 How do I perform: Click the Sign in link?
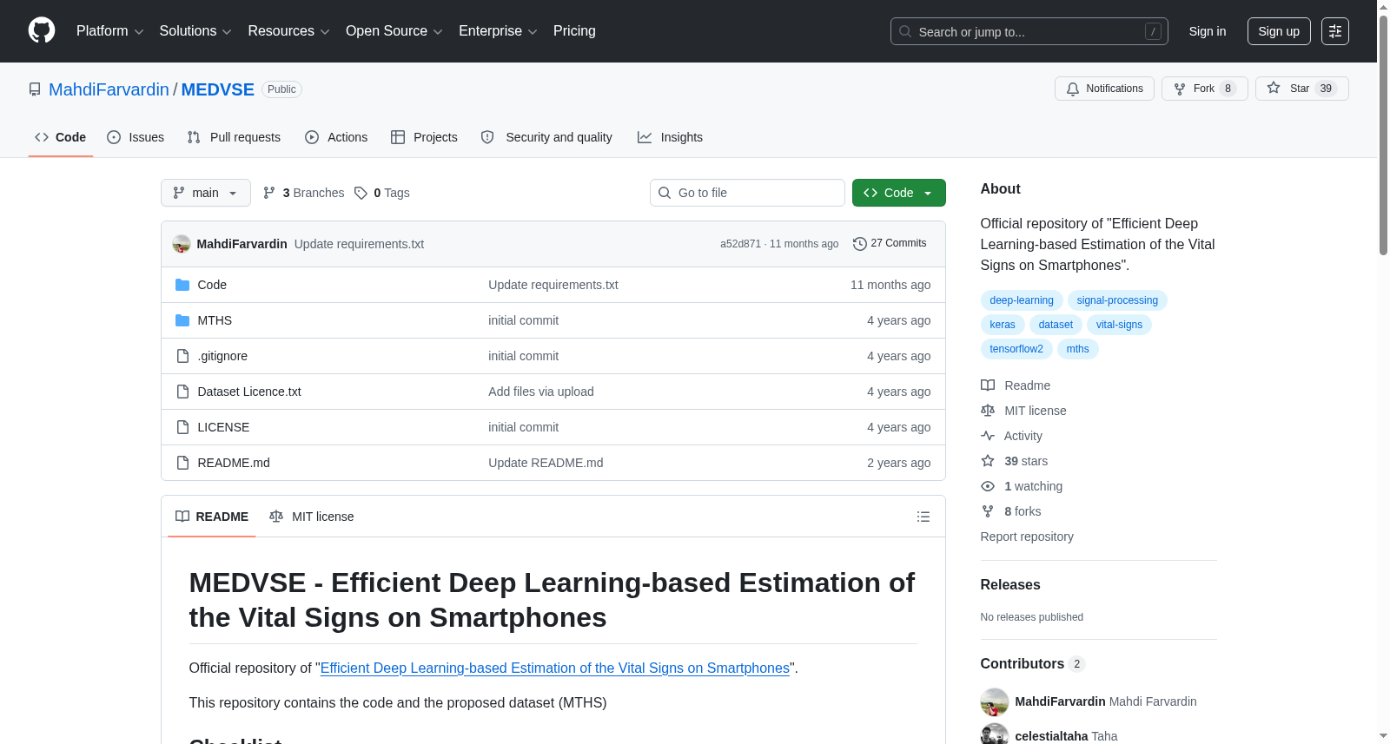click(x=1208, y=31)
